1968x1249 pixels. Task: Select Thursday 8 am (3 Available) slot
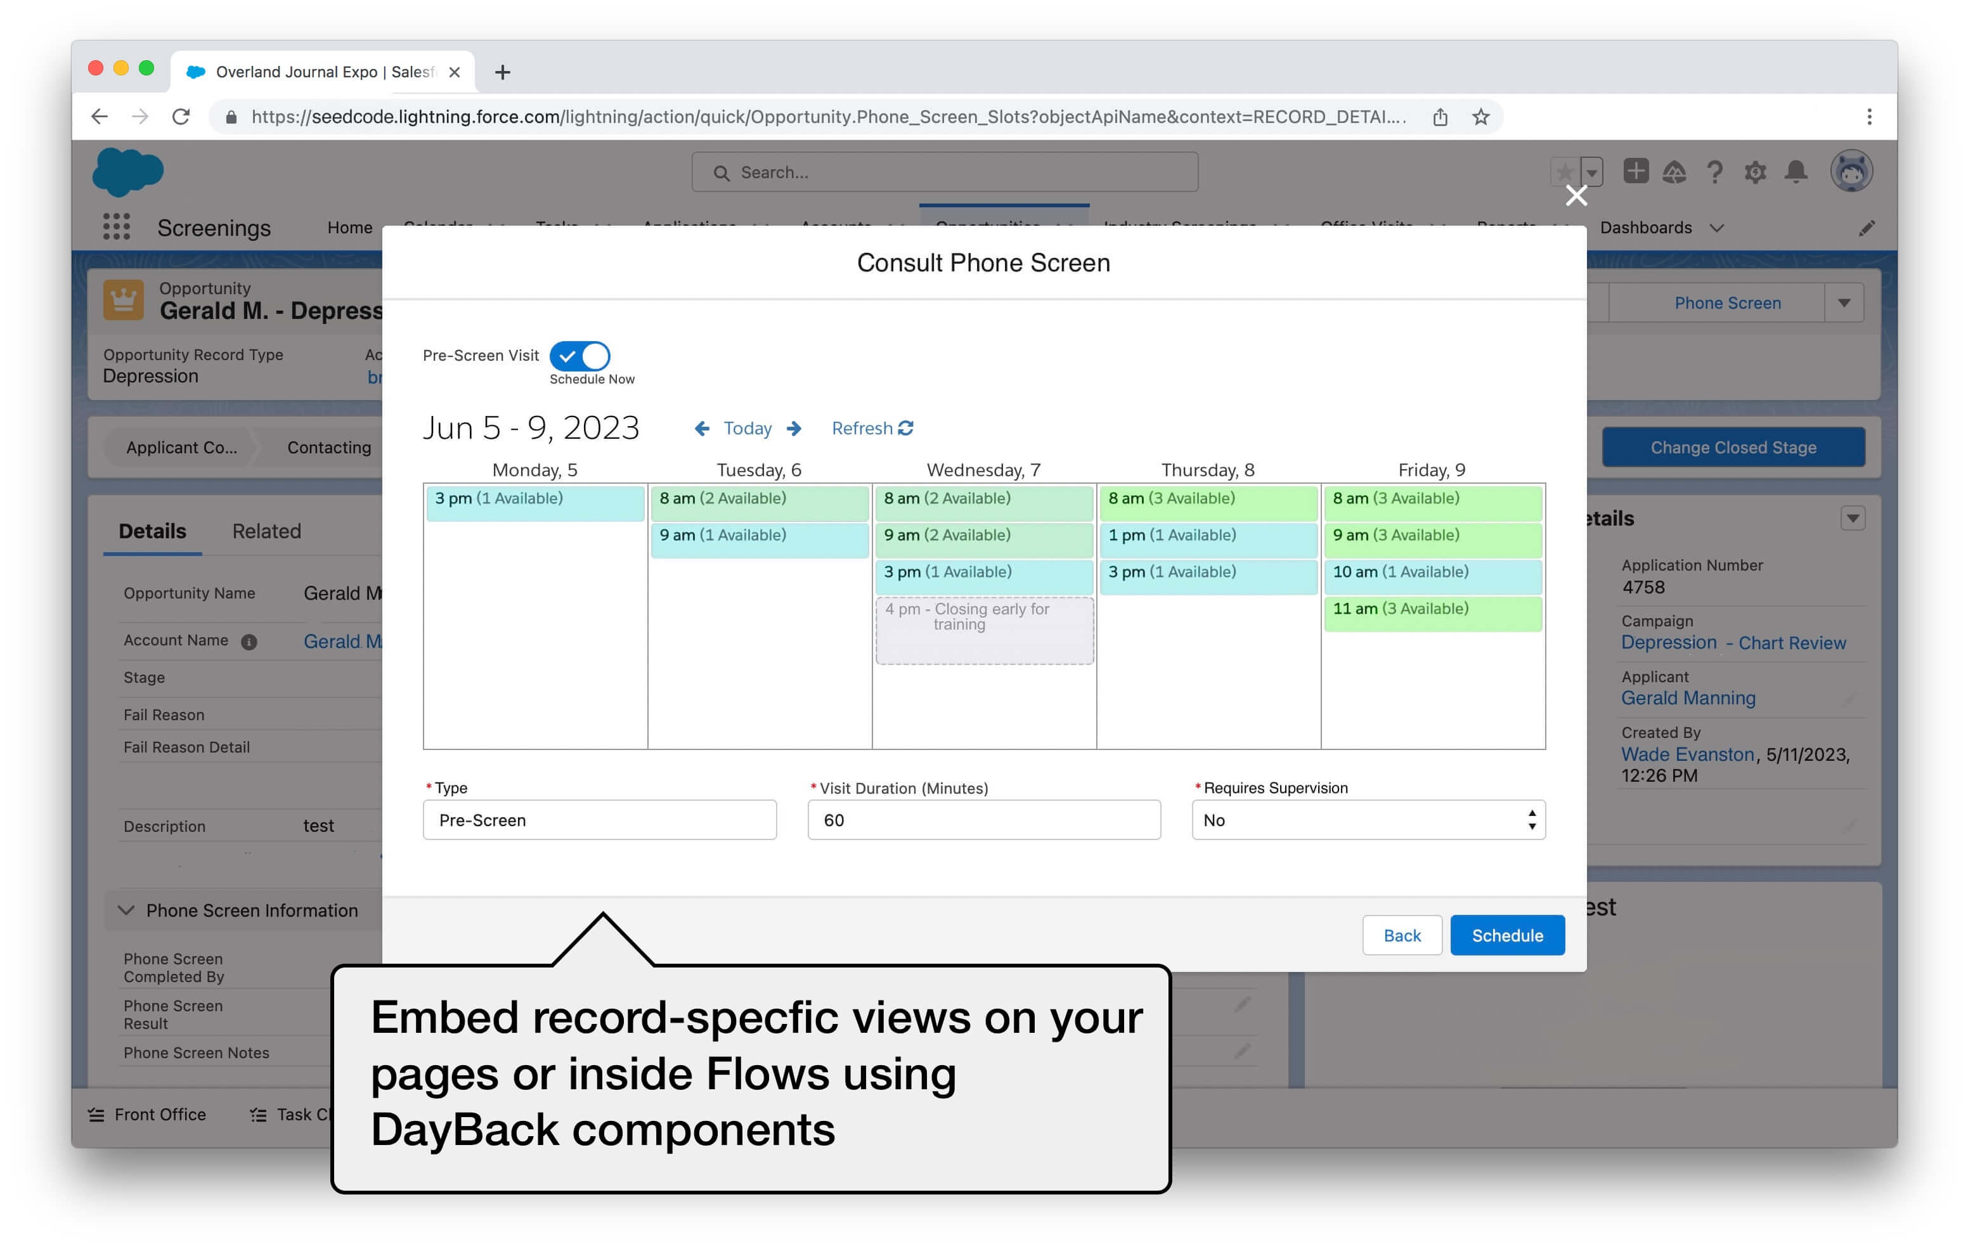click(x=1208, y=503)
